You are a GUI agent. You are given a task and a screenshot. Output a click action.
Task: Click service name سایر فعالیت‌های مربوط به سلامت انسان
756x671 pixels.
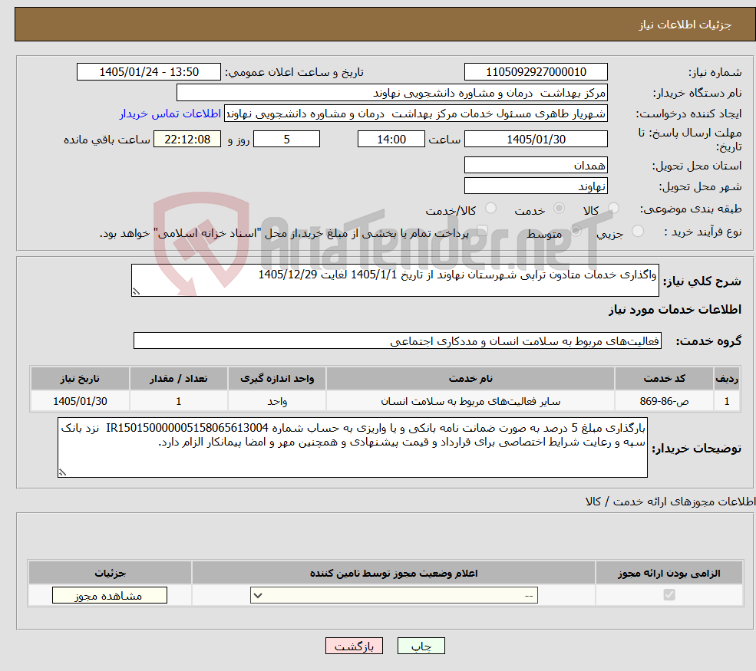(x=470, y=401)
